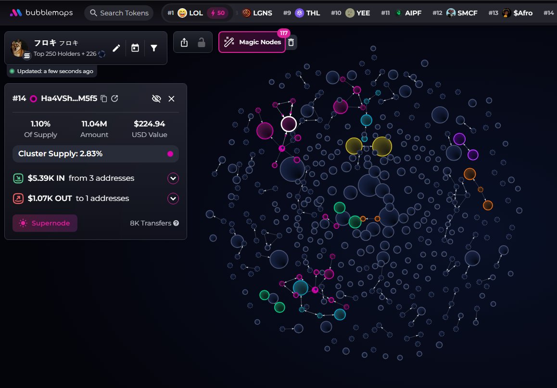Image resolution: width=557 pixels, height=388 pixels.
Task: Click the share/export icon
Action: click(184, 43)
